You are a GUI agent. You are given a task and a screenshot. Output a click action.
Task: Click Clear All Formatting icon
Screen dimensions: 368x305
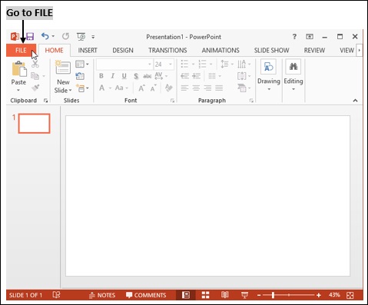click(x=168, y=88)
